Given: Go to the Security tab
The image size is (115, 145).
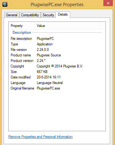Looking at the screenshot, I should pyautogui.click(x=48, y=15).
